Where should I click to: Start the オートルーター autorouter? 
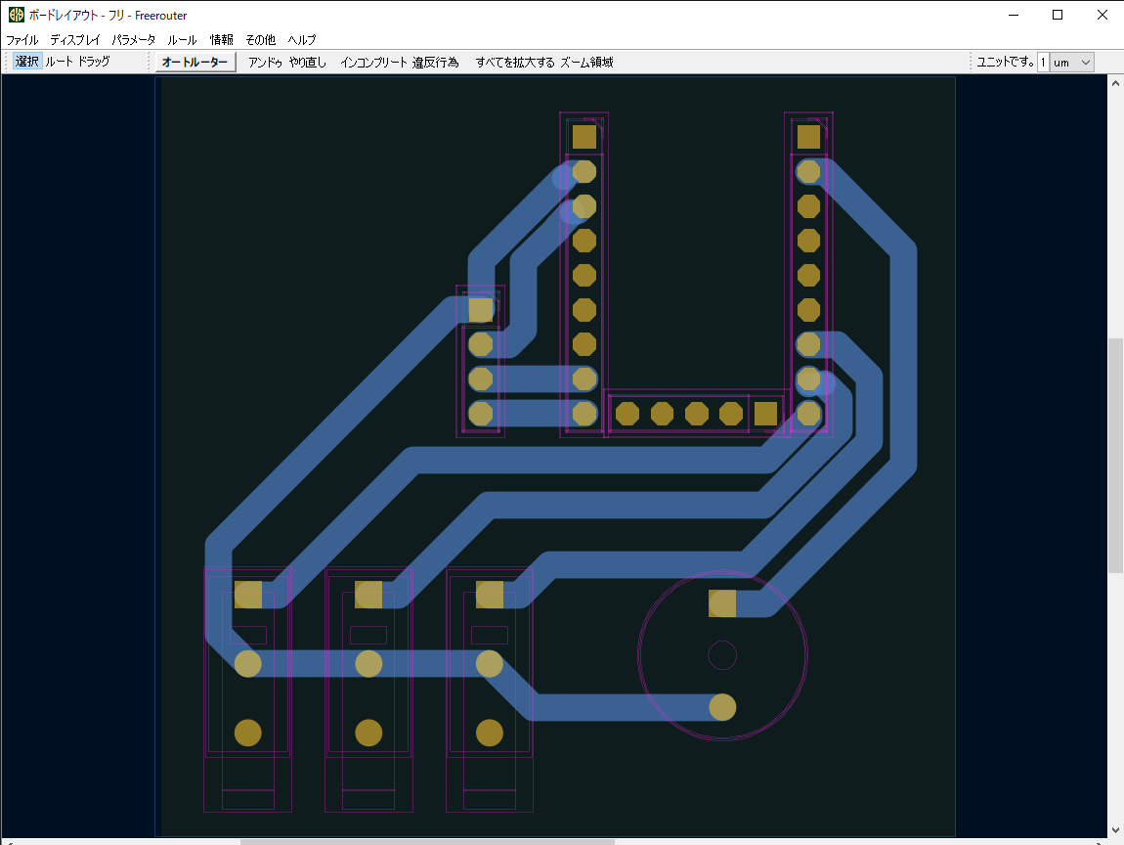195,63
